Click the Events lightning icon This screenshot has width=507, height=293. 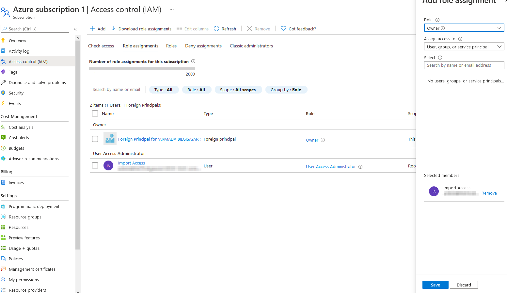(3, 103)
